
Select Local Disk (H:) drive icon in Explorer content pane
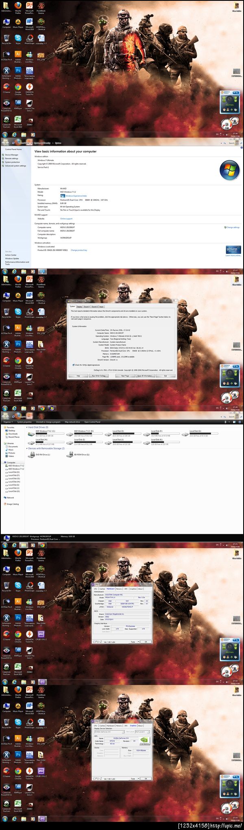[31, 443]
